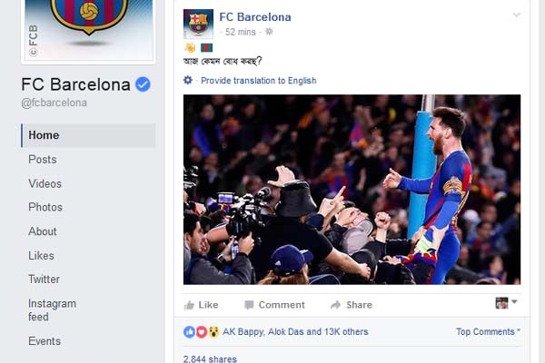The width and height of the screenshot is (545, 363).
Task: Open the Photos section in sidebar
Action: click(x=45, y=207)
